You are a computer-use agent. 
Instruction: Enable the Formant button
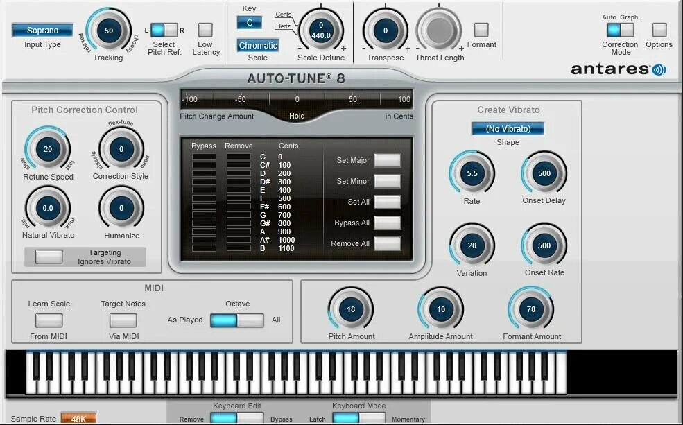pos(481,30)
